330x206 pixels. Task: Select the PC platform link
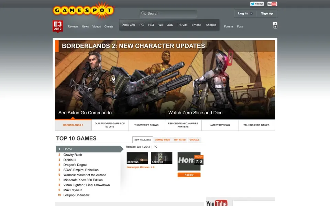pyautogui.click(x=141, y=25)
